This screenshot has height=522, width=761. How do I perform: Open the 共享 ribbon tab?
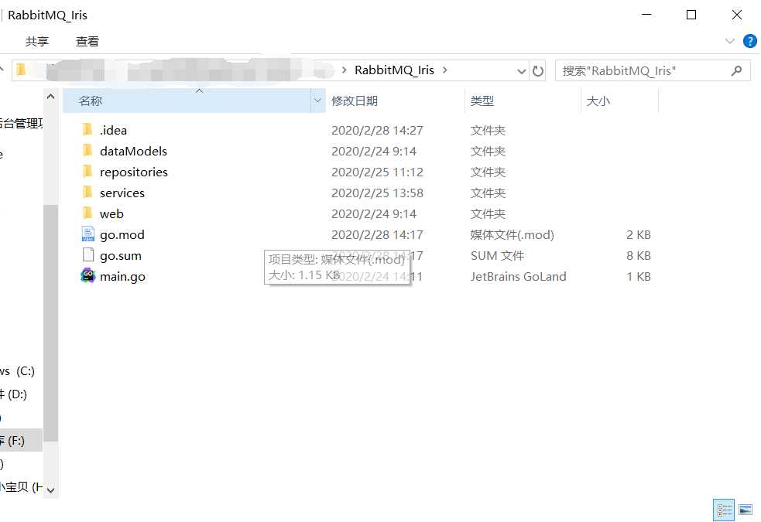[37, 42]
